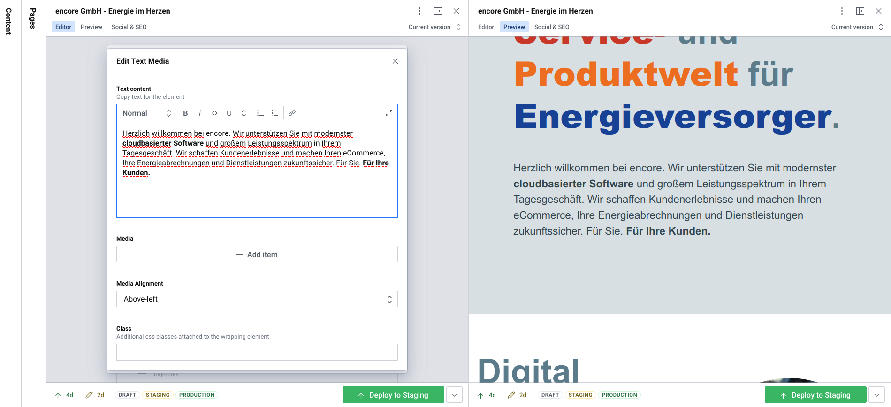Focus the Class css input field
This screenshot has height=407, width=891.
point(257,352)
